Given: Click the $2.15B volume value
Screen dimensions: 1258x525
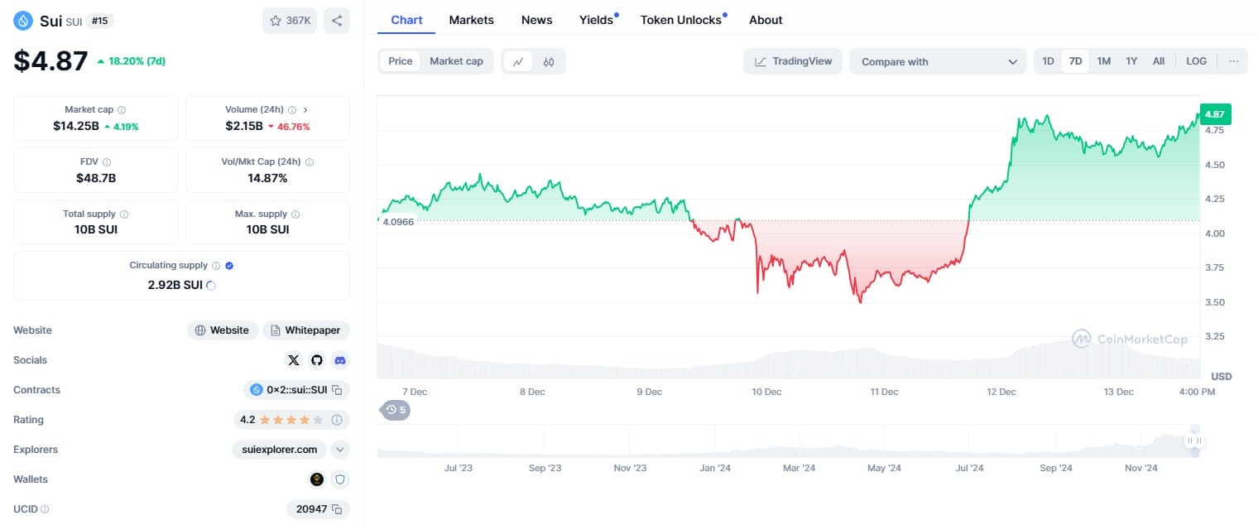Looking at the screenshot, I should click(244, 126).
